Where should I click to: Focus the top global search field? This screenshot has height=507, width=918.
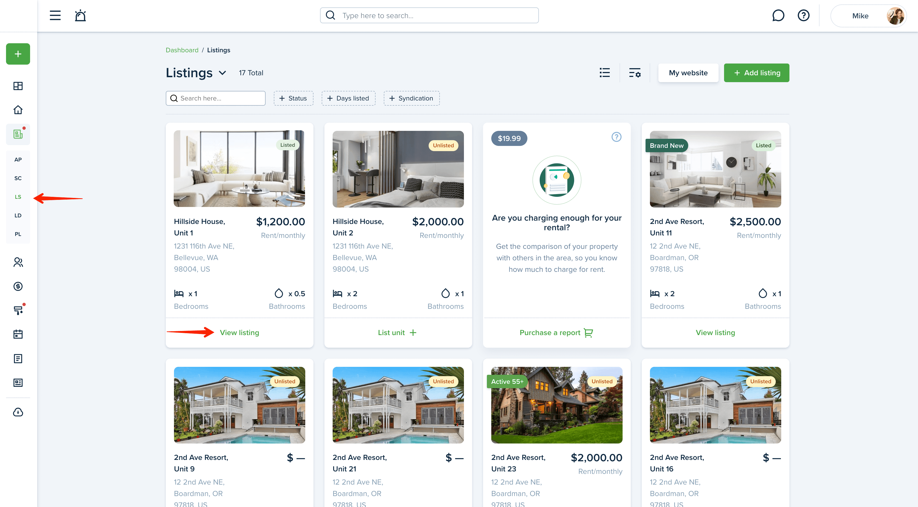[x=429, y=15]
